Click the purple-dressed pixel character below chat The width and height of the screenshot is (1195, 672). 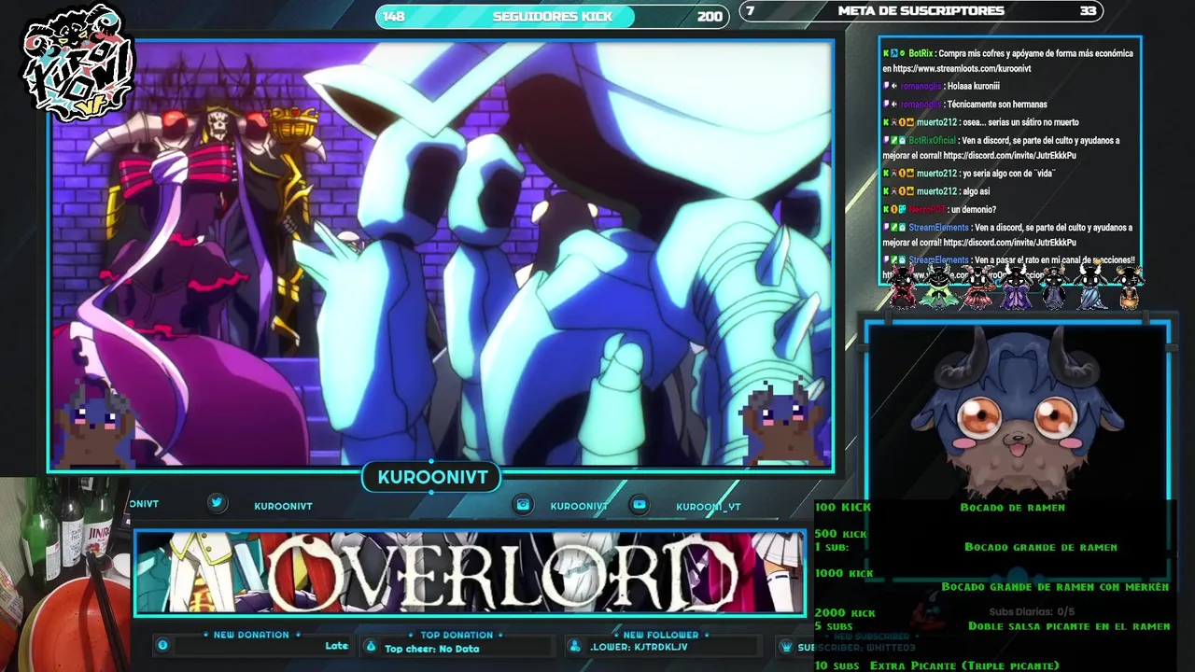click(x=1016, y=287)
